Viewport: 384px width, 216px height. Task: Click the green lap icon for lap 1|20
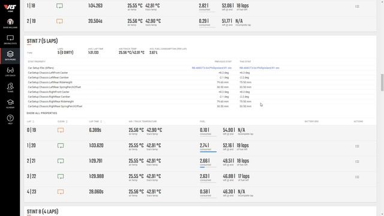coord(61,146)
